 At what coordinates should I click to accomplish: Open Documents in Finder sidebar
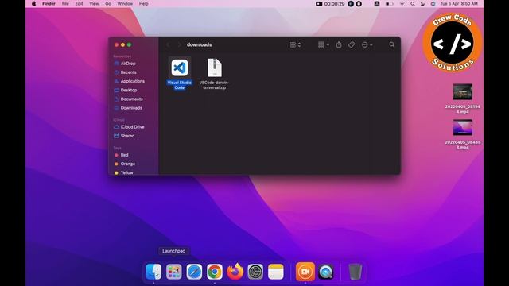[x=131, y=99]
